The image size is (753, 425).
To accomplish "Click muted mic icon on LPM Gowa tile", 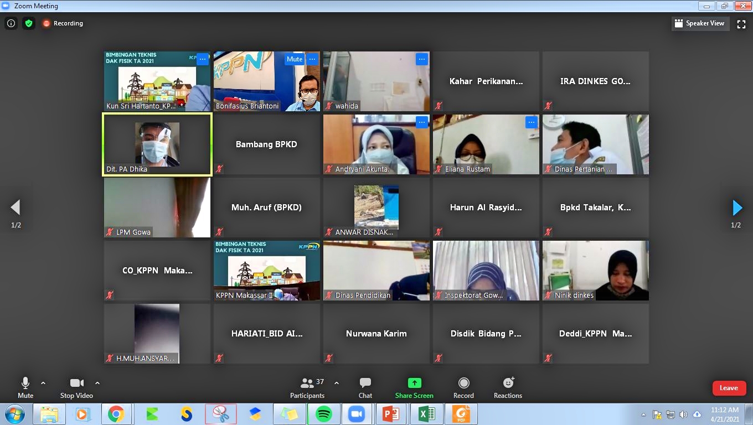I will (110, 232).
